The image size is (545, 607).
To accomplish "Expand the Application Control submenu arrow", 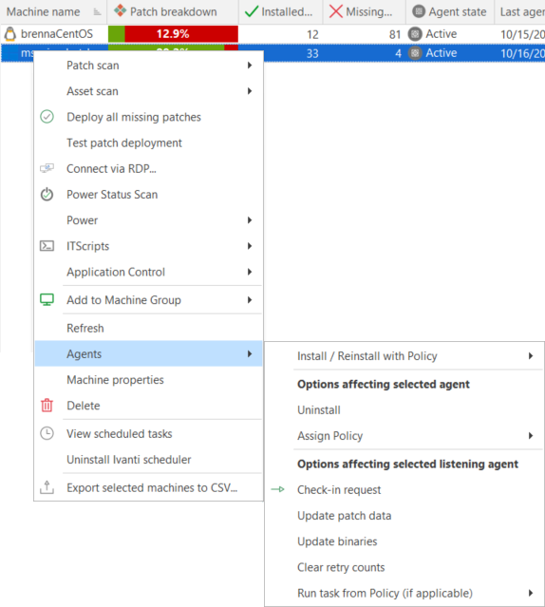I will pos(250,272).
